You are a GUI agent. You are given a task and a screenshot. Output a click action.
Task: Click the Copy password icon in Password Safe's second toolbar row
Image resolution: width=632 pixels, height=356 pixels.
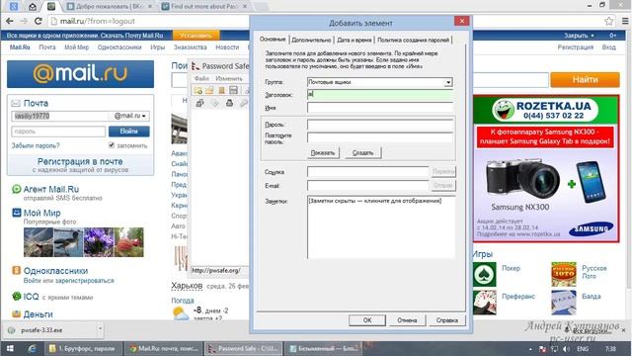tap(199, 103)
